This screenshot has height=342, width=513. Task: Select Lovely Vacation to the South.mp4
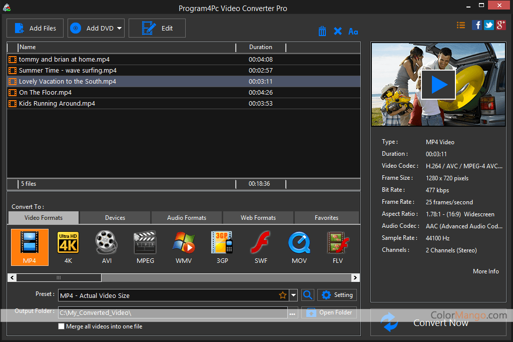point(184,81)
